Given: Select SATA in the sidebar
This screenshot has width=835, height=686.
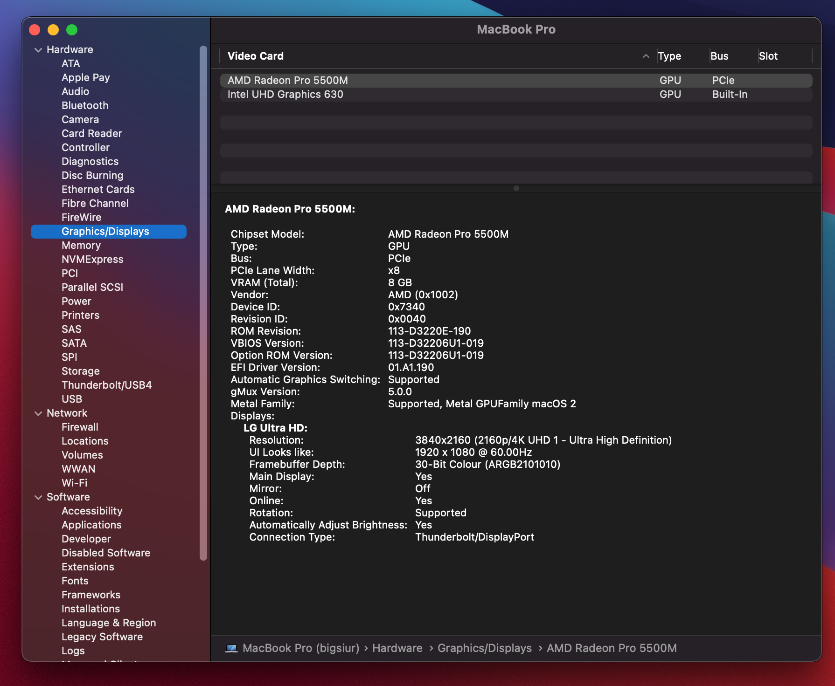Looking at the screenshot, I should click(74, 343).
